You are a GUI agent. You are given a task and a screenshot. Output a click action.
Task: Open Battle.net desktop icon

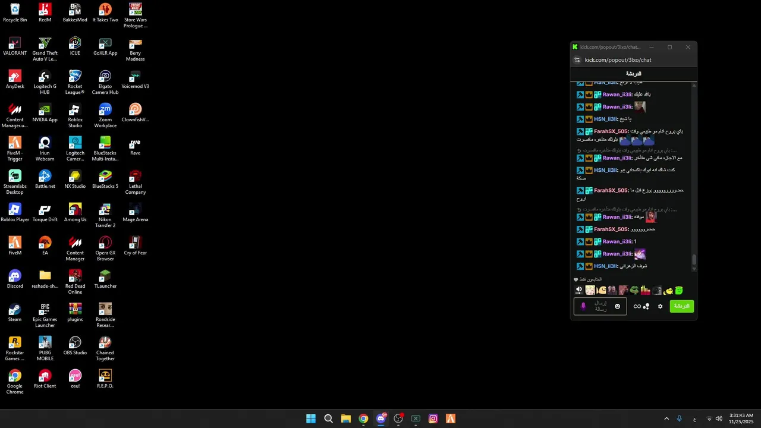pyautogui.click(x=45, y=180)
